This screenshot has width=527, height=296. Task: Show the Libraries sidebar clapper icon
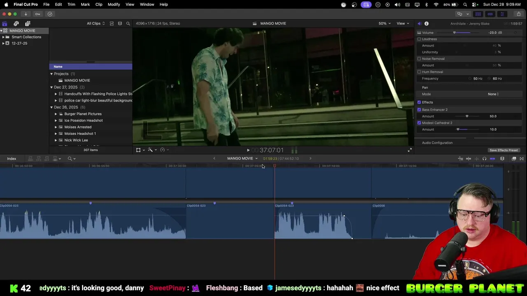[5, 23]
